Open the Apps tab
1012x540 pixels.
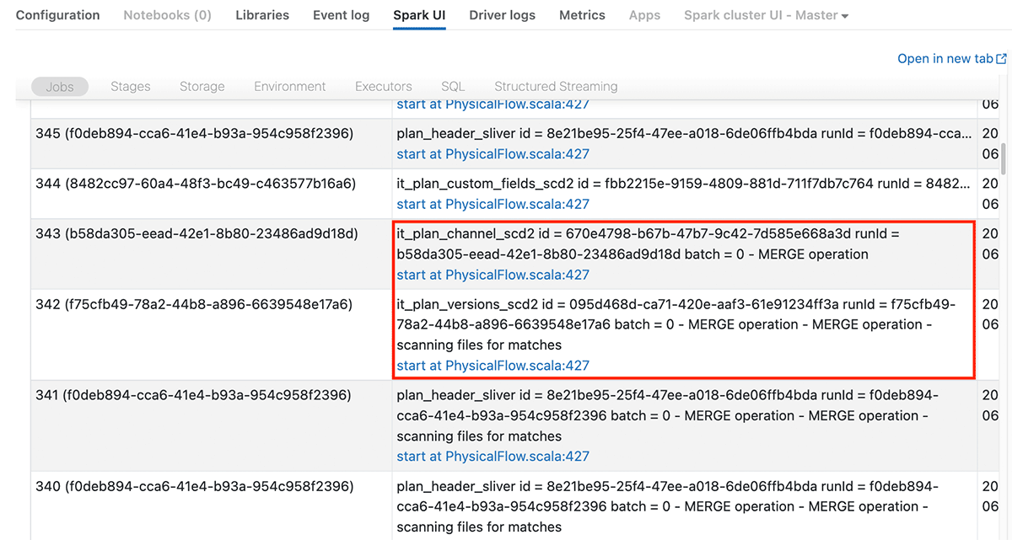[x=644, y=15]
